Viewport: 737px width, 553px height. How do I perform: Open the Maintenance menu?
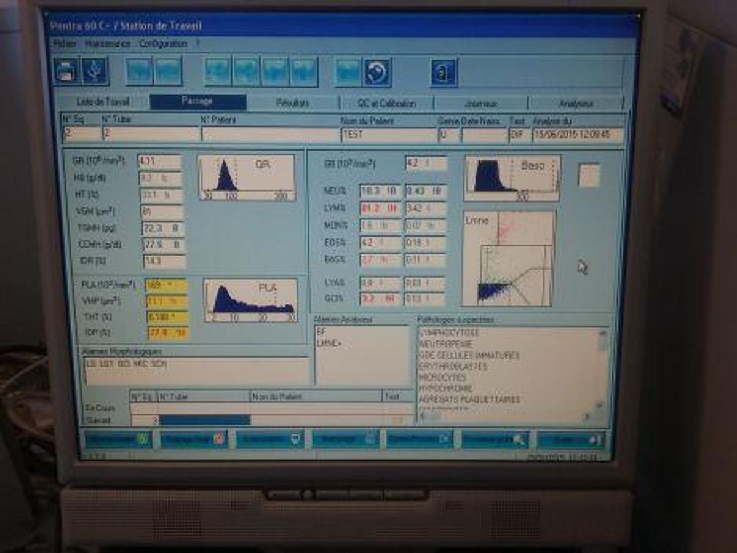coord(108,44)
